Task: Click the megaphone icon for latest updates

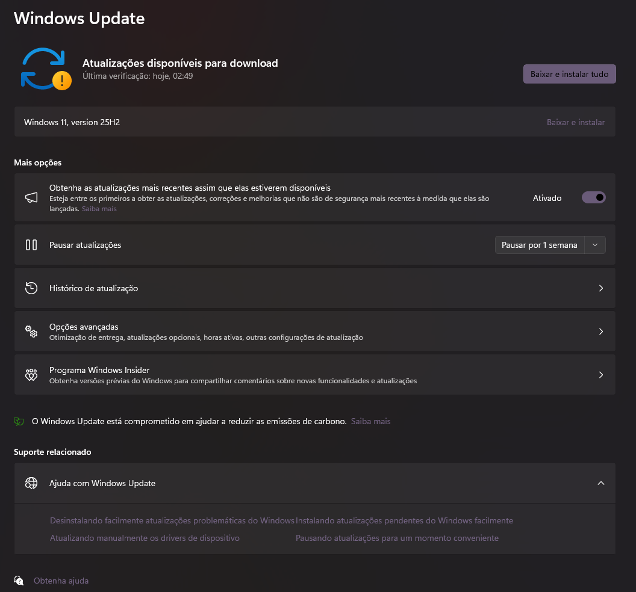Action: [31, 198]
